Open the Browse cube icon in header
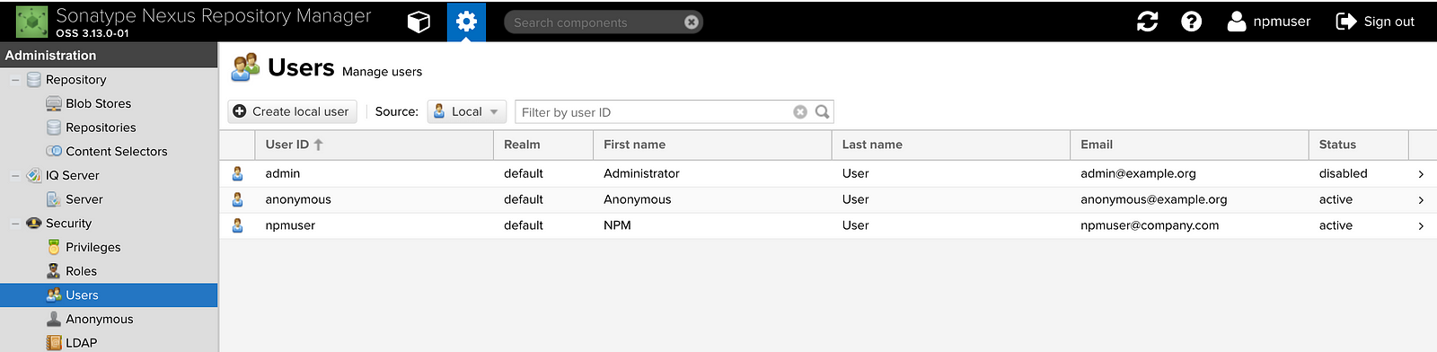This screenshot has width=1437, height=352. pyautogui.click(x=419, y=22)
